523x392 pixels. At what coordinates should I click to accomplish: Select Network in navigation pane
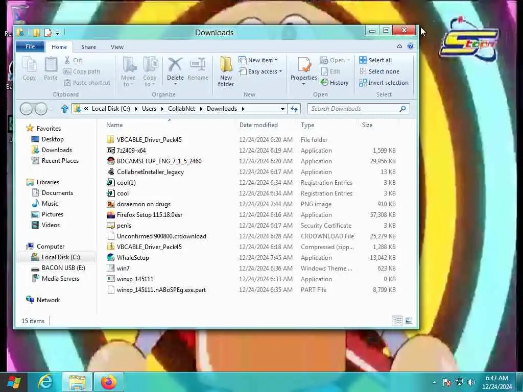pos(43,300)
